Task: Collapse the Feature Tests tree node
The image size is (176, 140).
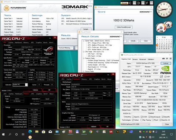Action: click(x=84, y=58)
